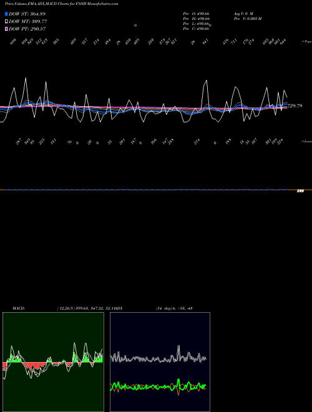
Task: Click the green DI line in ADX panel
Action: (x=158, y=386)
